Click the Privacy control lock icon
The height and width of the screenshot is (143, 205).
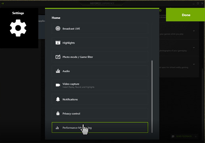click(x=58, y=113)
